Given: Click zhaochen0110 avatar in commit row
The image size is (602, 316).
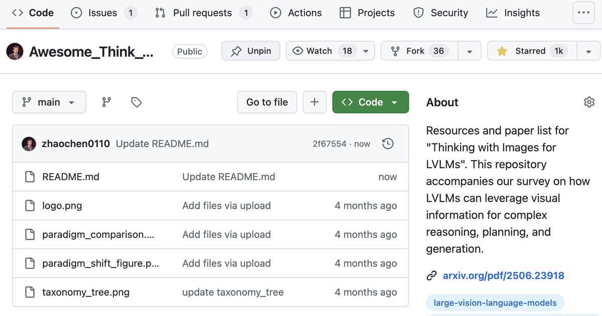Looking at the screenshot, I should (x=29, y=144).
